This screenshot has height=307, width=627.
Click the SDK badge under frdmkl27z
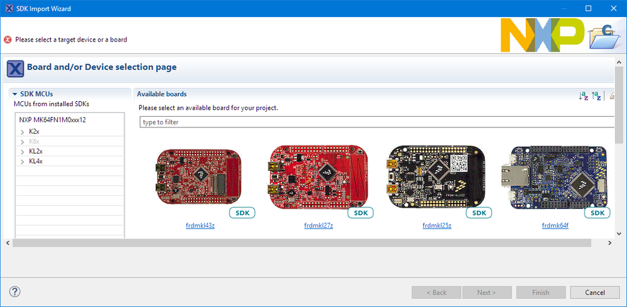point(360,213)
